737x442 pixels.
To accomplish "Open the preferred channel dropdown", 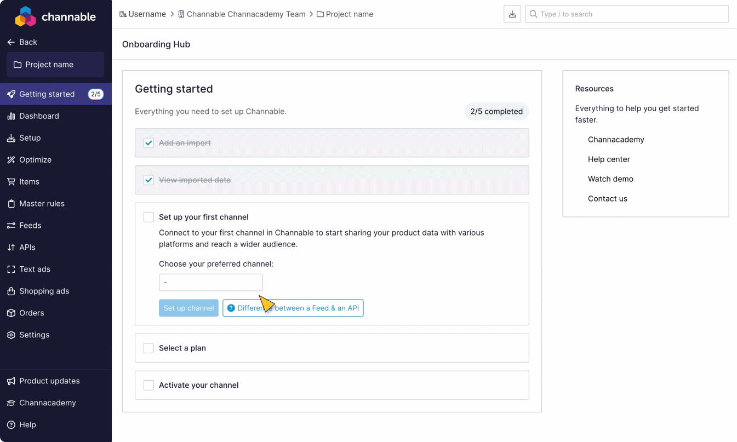I will pyautogui.click(x=211, y=283).
